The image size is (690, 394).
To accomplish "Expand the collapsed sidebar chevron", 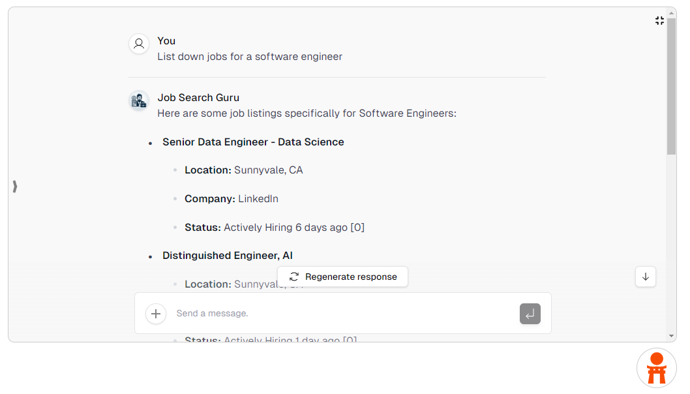I will tap(15, 187).
